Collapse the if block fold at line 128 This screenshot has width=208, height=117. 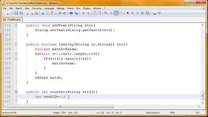(16, 58)
